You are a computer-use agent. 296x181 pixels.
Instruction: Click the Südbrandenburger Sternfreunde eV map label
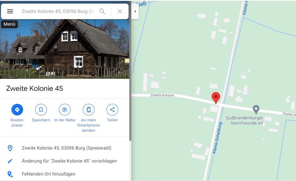tap(245, 120)
